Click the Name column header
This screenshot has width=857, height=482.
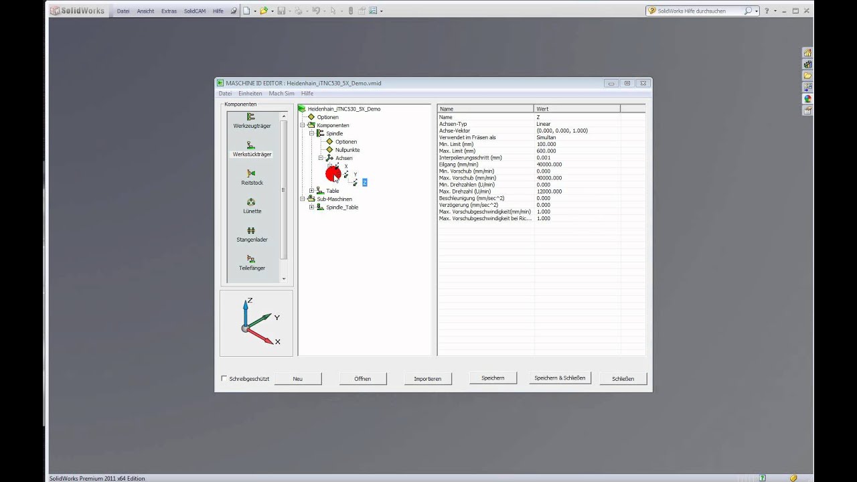pos(485,108)
